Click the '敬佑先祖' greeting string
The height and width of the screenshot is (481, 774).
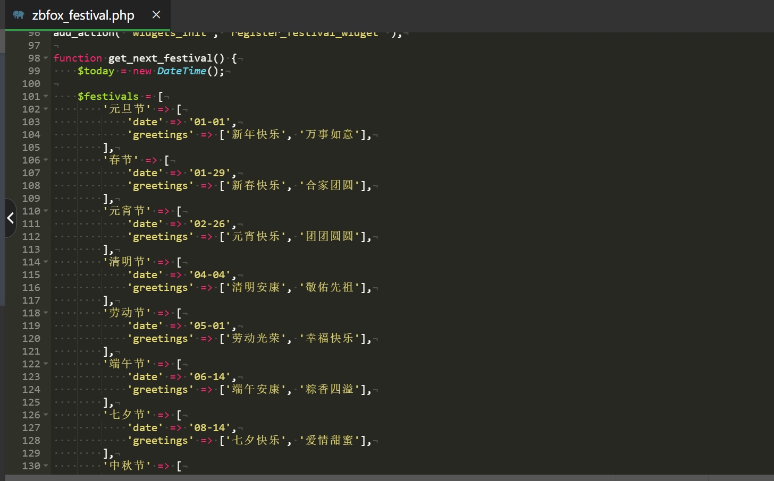click(330, 287)
